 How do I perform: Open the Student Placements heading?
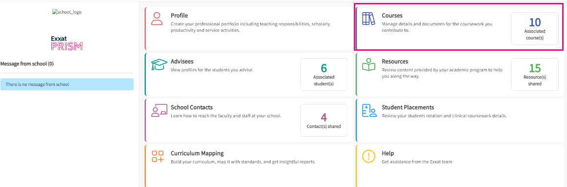(408, 107)
